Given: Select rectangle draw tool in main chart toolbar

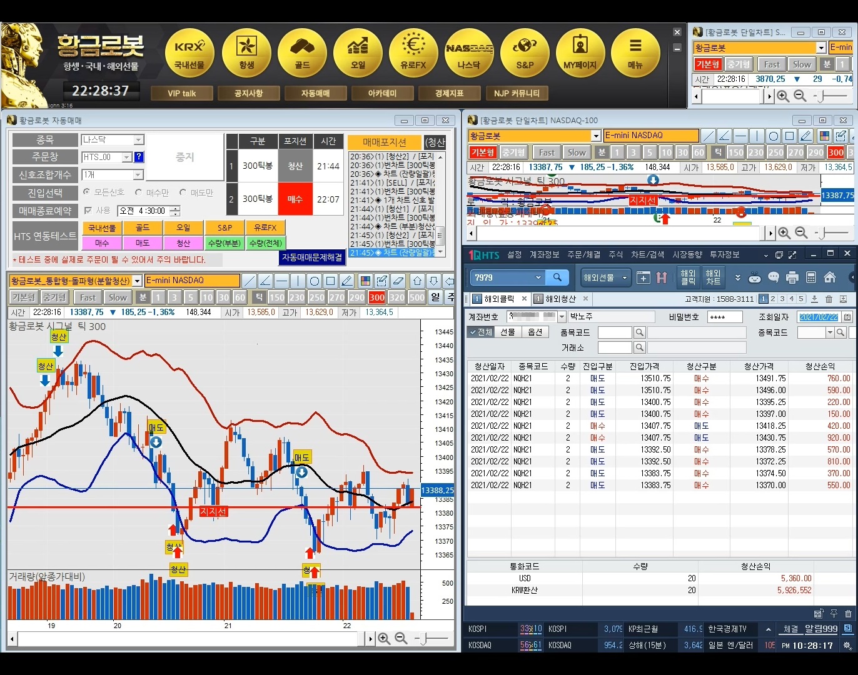Looking at the screenshot, I should (x=331, y=281).
